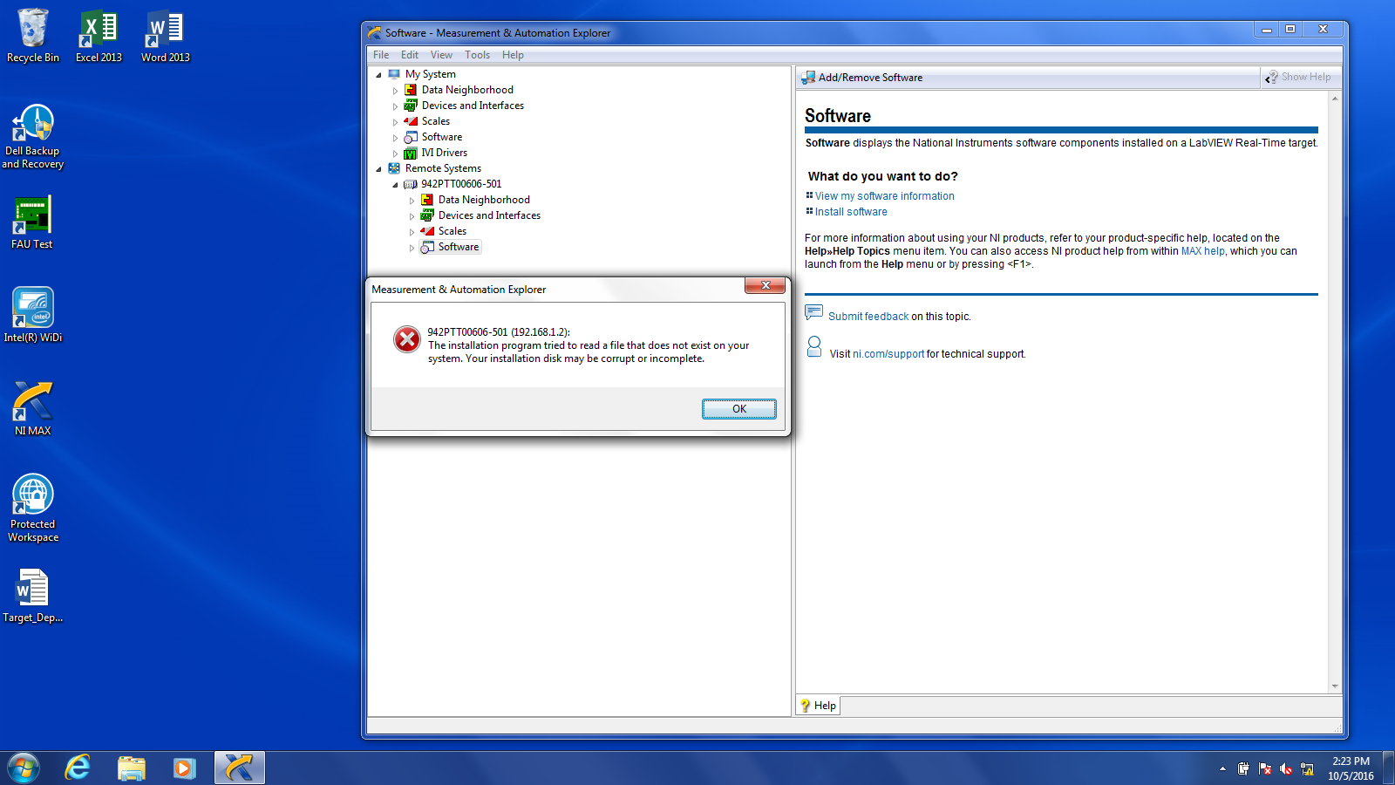This screenshot has height=785, width=1395.
Task: Select Scales icon under My System
Action: pyautogui.click(x=411, y=121)
